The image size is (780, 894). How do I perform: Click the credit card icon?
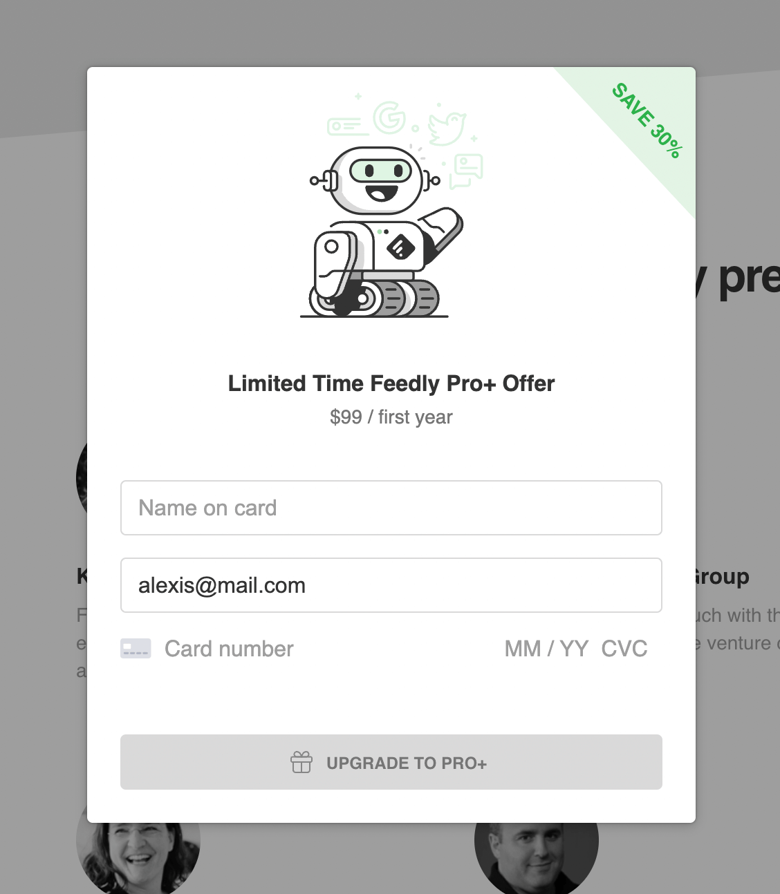(x=136, y=649)
